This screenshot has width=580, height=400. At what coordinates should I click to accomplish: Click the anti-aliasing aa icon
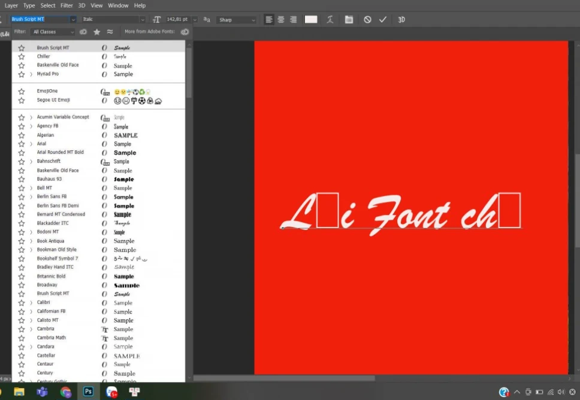(x=207, y=20)
